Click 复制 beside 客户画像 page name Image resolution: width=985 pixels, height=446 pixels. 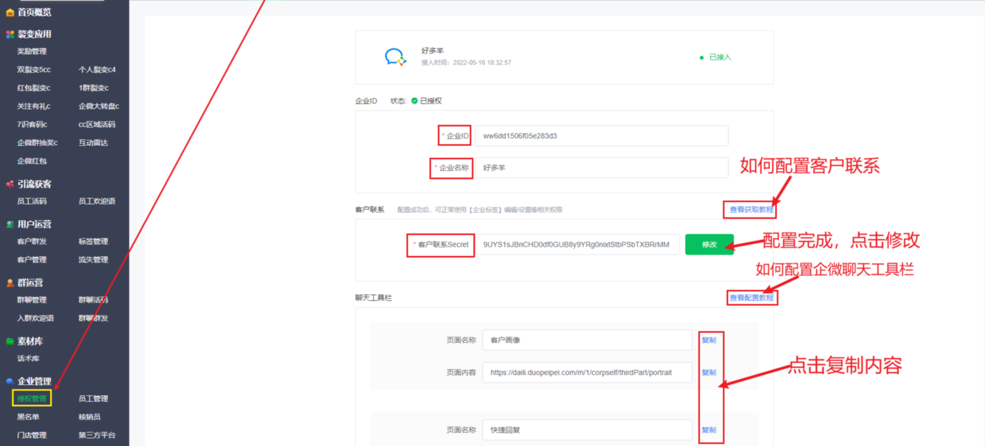point(709,340)
